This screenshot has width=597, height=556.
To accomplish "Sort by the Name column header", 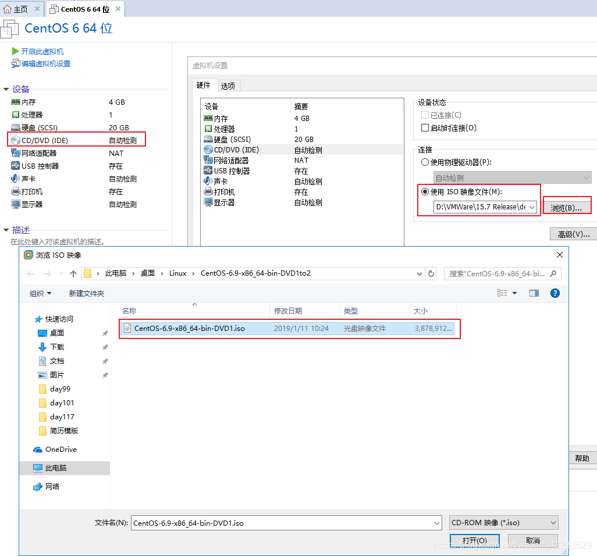I will [x=194, y=311].
